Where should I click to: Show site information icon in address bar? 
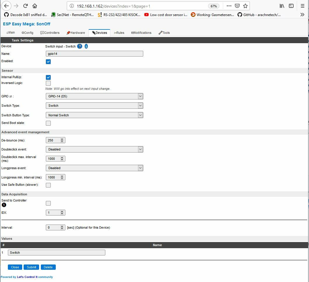tap(72, 6)
